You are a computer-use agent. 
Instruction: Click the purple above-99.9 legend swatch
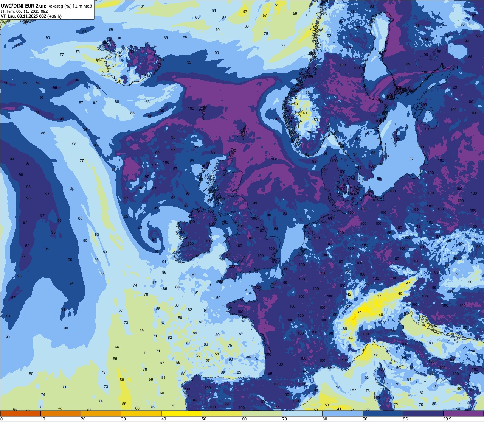click(x=463, y=413)
